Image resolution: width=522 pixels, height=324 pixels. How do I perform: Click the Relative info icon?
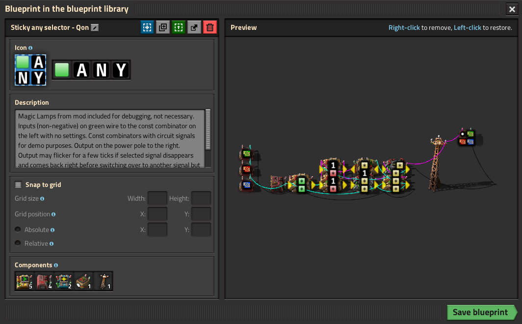(51, 244)
